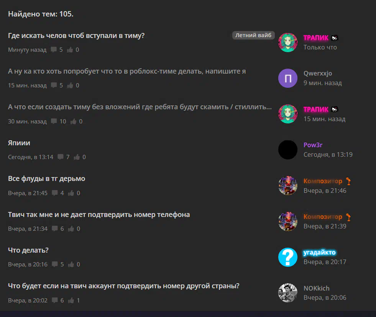Open thread about роблокс-тиме
This screenshot has height=317, width=376.
pos(127,71)
